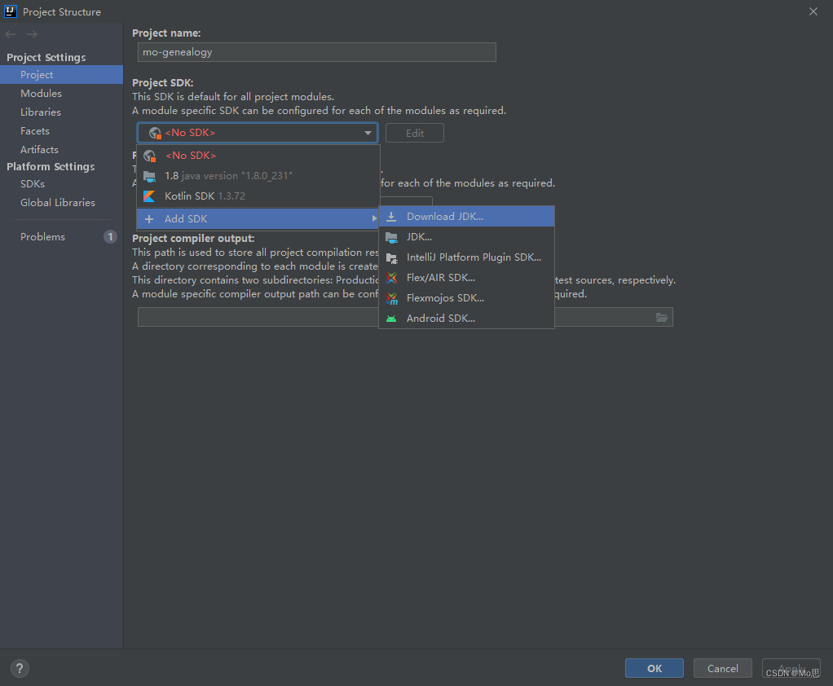Select <No SDK> from the dropdown list
The height and width of the screenshot is (686, 833).
(x=190, y=155)
